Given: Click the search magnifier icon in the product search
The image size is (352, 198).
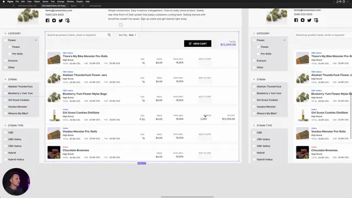Looking at the screenshot, I should (x=109, y=35).
